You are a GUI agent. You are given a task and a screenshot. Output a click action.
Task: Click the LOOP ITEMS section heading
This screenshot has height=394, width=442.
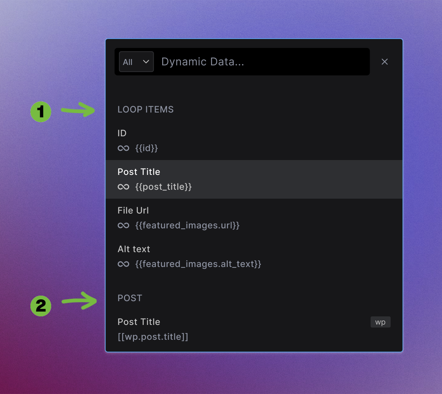click(x=145, y=109)
